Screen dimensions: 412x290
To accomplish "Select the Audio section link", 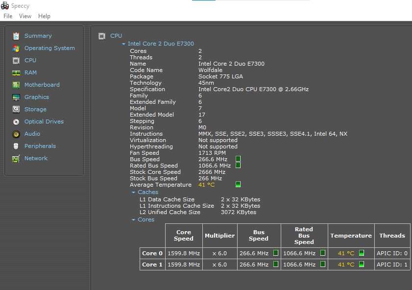I will point(32,134).
